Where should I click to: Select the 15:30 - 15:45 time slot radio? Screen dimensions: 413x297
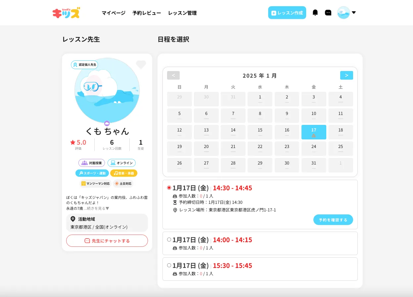pyautogui.click(x=169, y=265)
